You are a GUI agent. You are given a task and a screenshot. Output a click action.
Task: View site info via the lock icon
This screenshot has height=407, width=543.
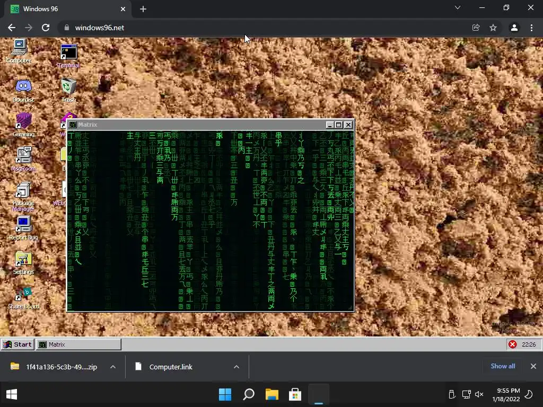(67, 28)
